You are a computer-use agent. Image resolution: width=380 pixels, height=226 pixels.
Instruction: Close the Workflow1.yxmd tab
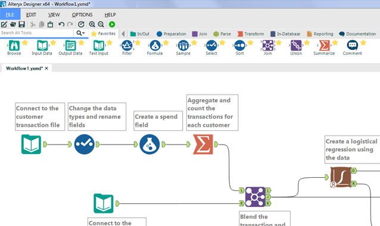[46, 68]
